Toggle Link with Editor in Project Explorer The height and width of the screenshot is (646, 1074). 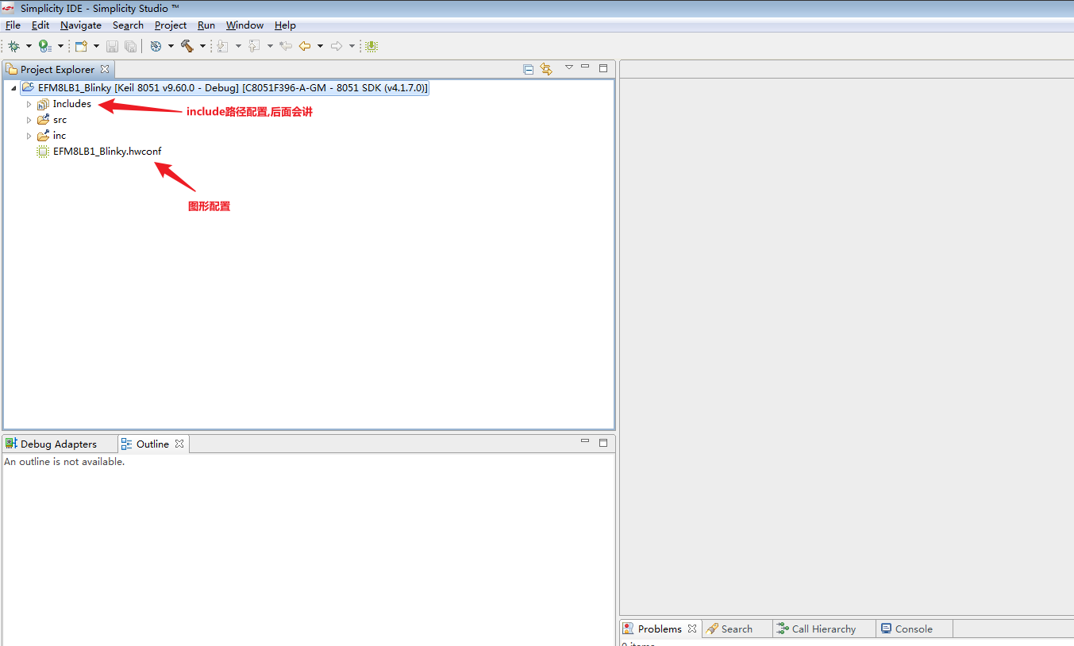[546, 69]
